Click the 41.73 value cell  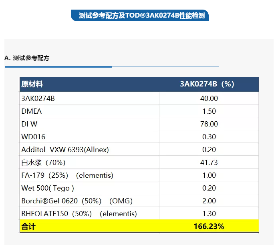click(x=209, y=163)
